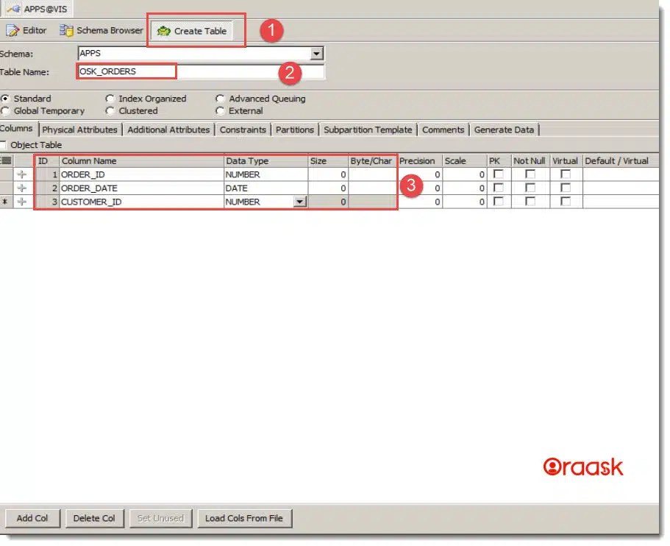Viewport: 670px width, 546px height.
Task: Open the Schema dropdown
Action: 316,53
